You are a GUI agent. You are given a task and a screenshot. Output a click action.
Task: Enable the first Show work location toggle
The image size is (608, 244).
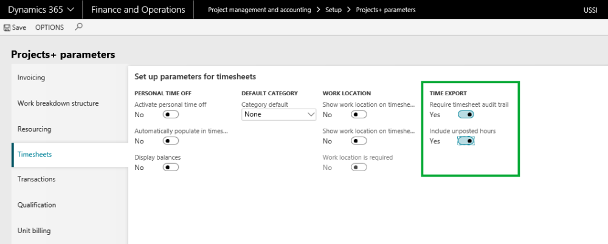click(x=359, y=115)
